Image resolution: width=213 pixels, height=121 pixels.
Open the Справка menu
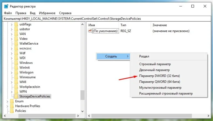[x=65, y=13]
